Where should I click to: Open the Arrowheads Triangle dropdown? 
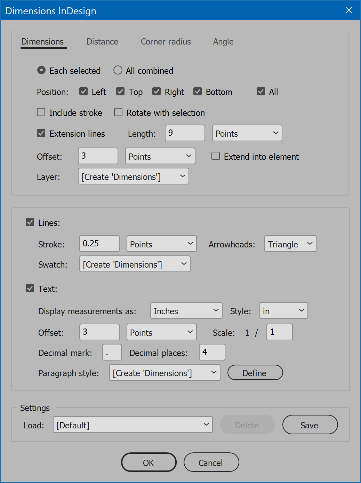(290, 244)
